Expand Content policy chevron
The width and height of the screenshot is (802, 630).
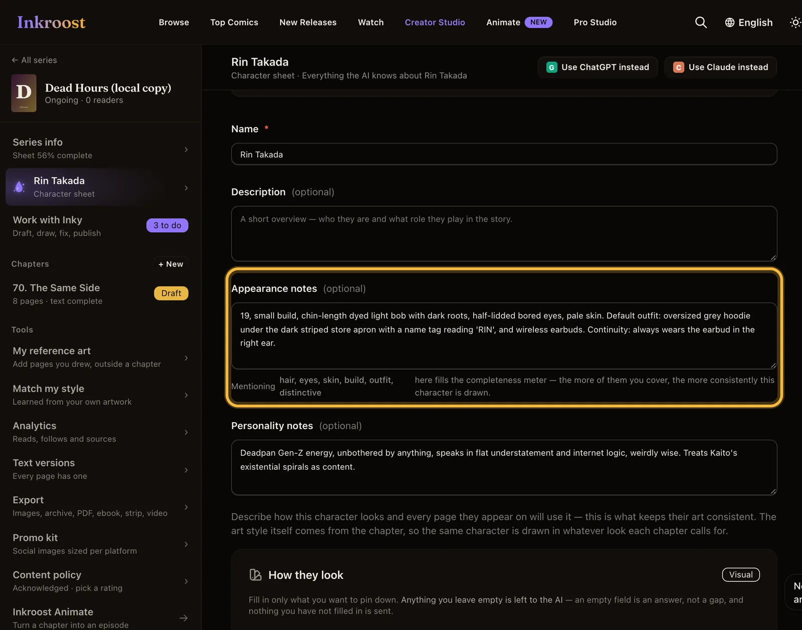coord(186,581)
